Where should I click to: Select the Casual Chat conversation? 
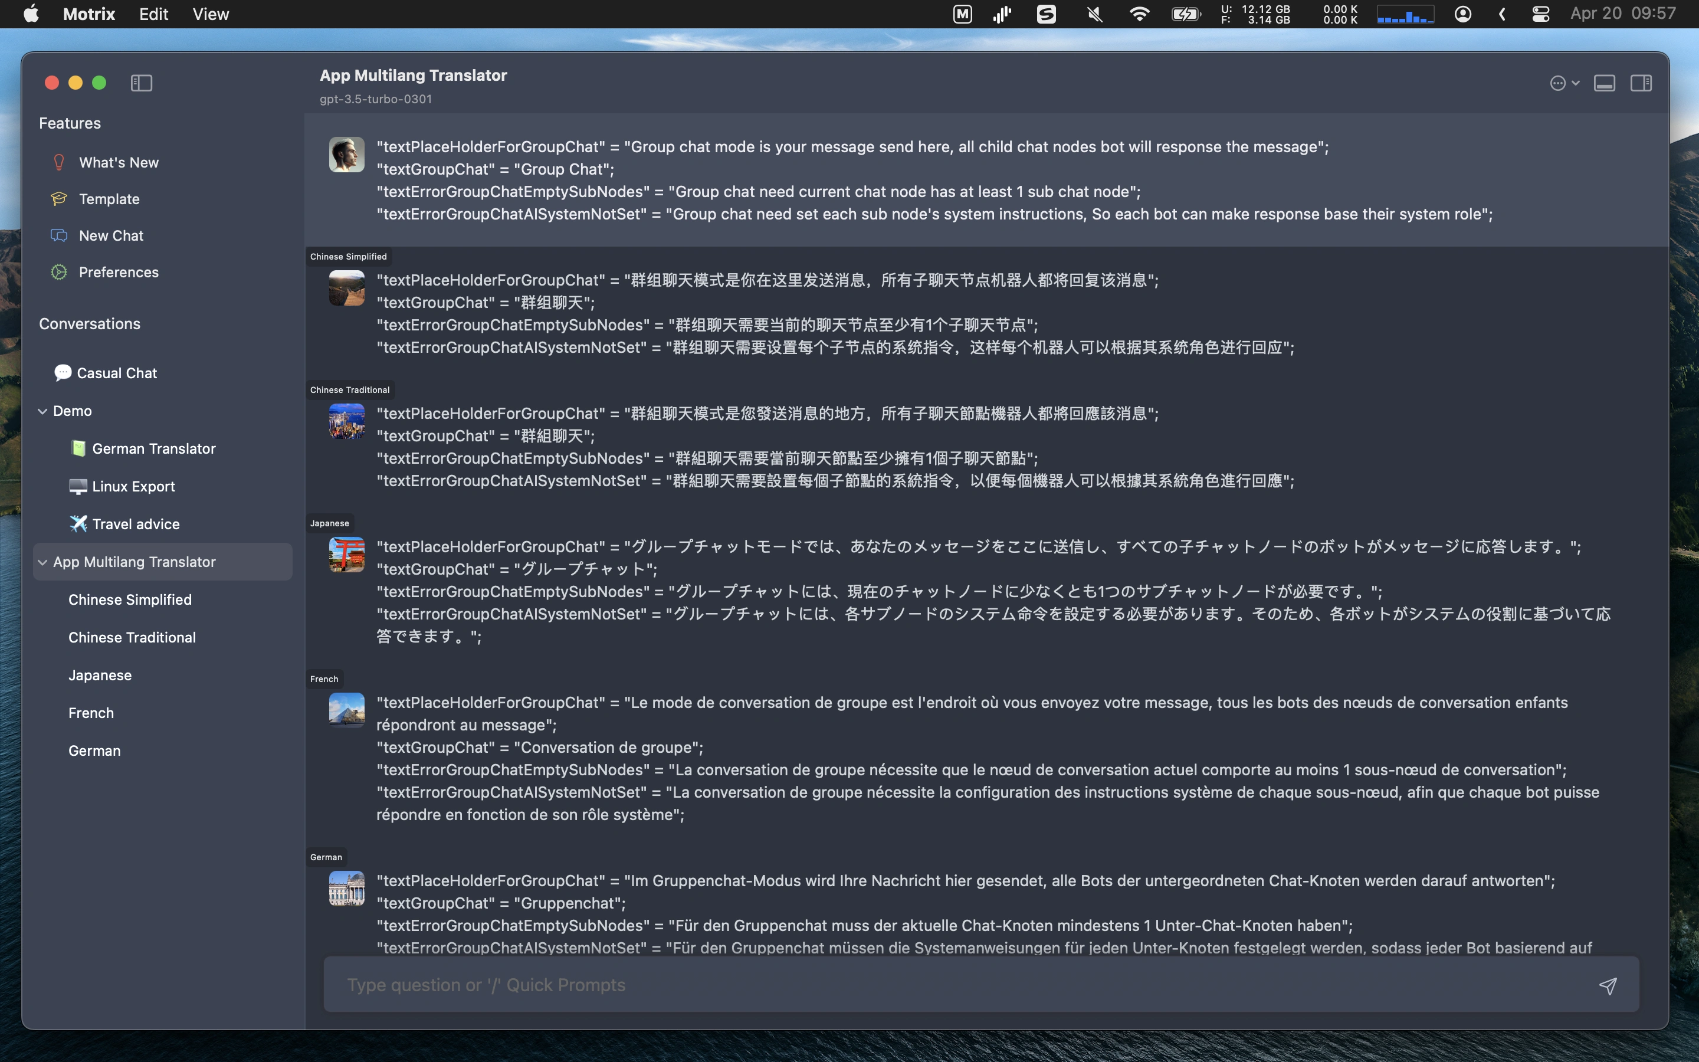(117, 373)
